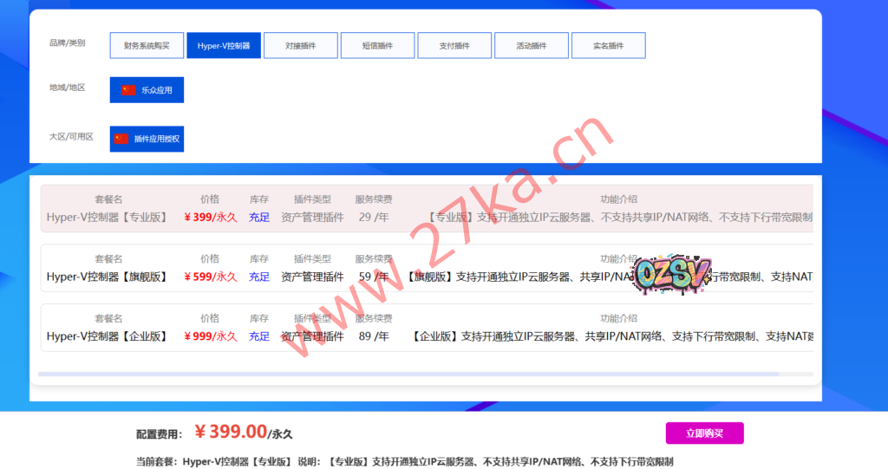888x469 pixels.
Task: Click 充足 stock in 企业版 row
Action: click(x=259, y=335)
